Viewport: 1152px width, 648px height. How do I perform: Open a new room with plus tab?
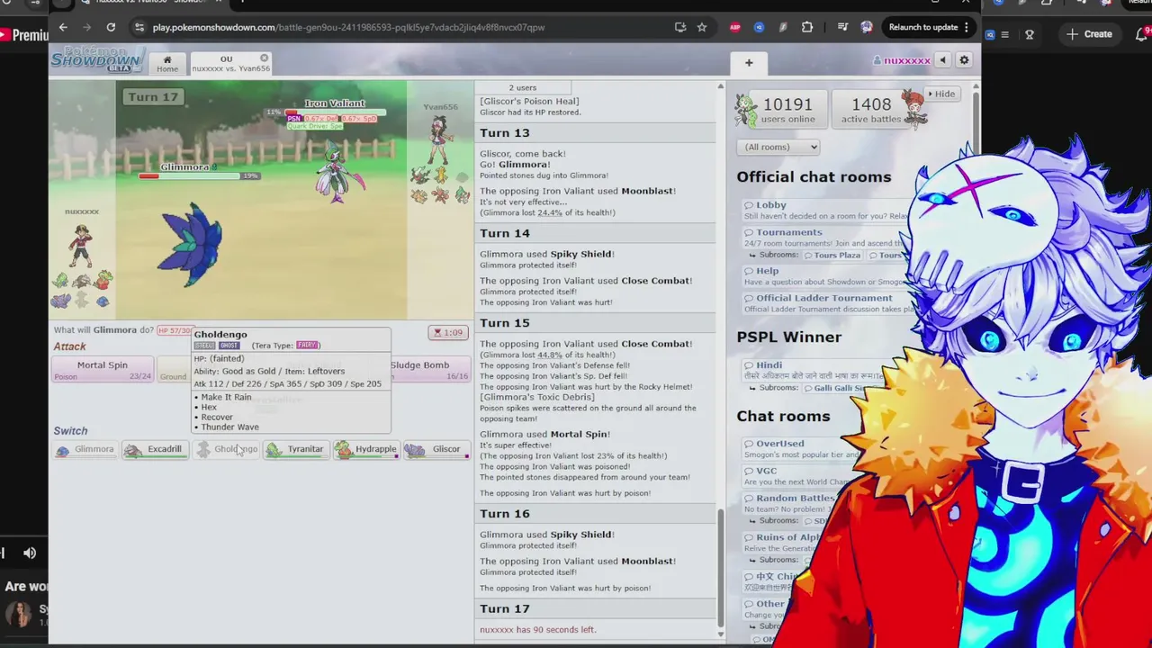point(749,62)
